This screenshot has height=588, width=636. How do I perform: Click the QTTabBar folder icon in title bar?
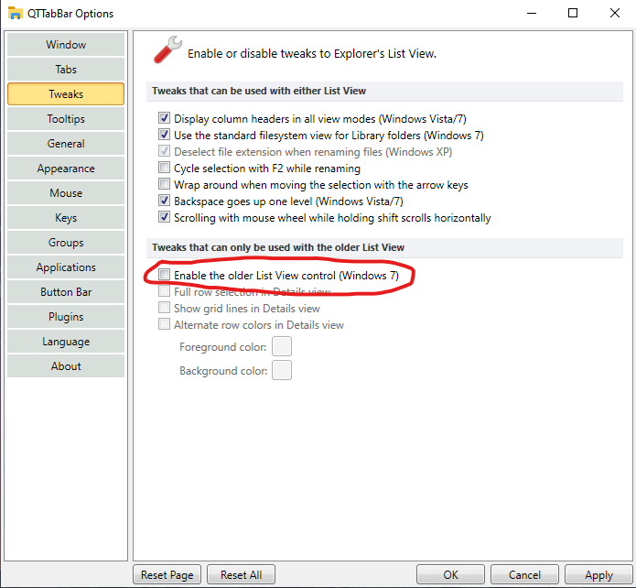point(15,13)
